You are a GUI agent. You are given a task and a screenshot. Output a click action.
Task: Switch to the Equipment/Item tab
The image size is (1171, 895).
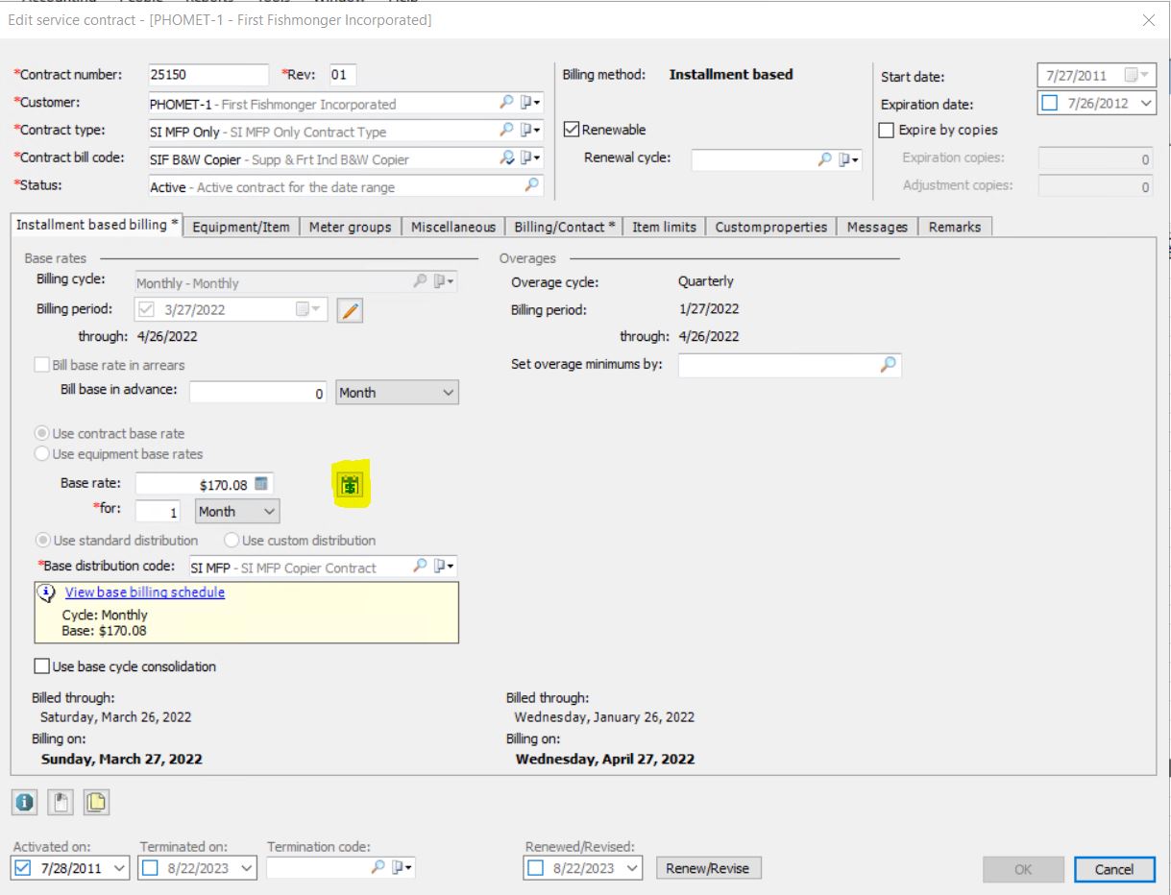(242, 227)
